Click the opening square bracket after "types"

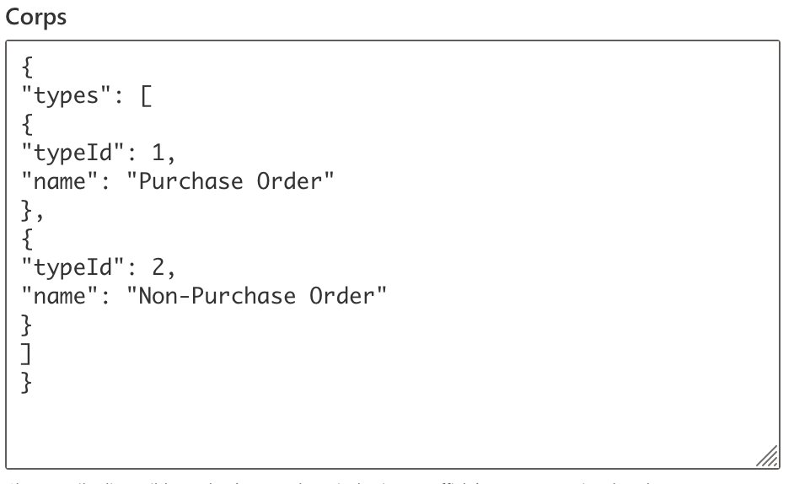pos(146,96)
